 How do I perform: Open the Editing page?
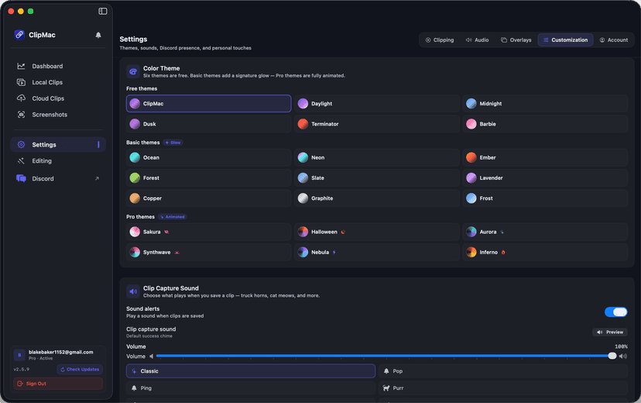pyautogui.click(x=58, y=160)
